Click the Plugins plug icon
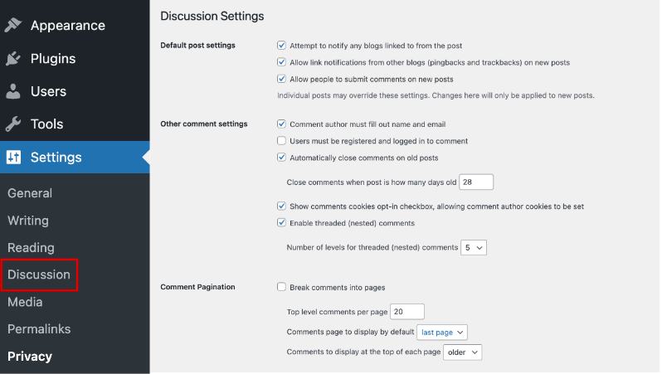This screenshot has height=374, width=662. pos(13,58)
